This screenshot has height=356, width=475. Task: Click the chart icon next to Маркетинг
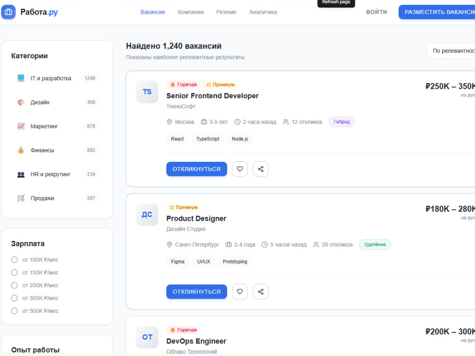pos(21,126)
